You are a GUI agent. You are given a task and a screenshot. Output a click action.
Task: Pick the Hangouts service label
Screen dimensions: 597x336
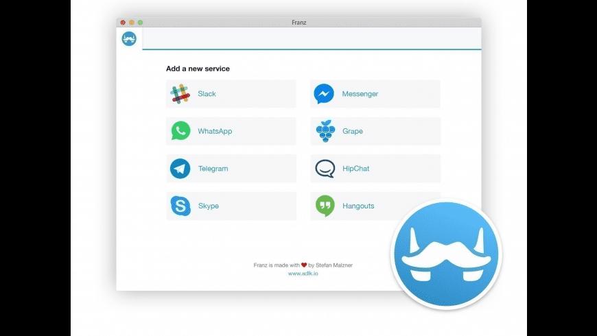(358, 206)
